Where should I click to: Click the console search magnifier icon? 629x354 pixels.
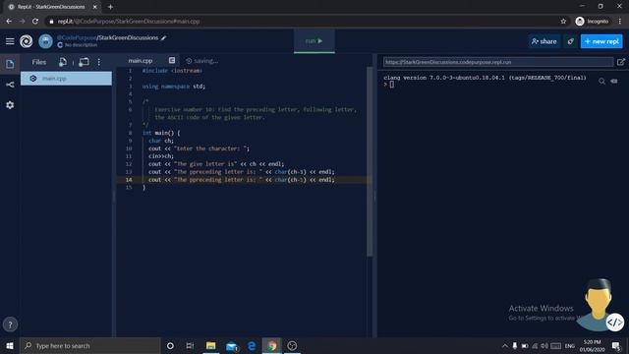tap(601, 81)
